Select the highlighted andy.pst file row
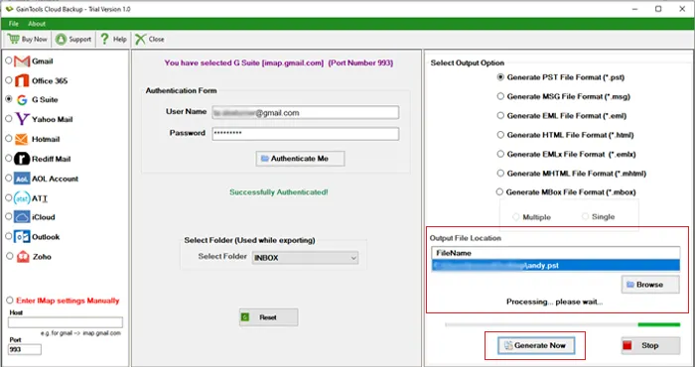The width and height of the screenshot is (695, 367). pos(556,266)
